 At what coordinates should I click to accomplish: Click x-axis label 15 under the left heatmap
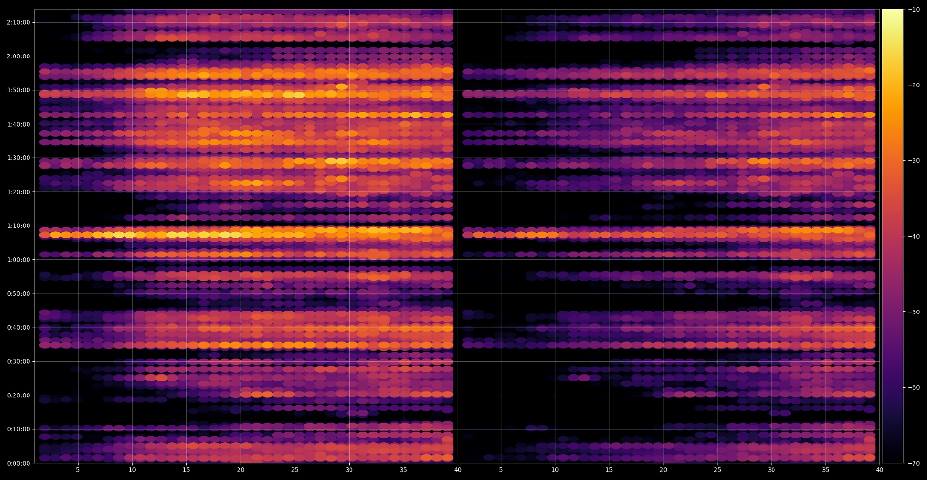click(186, 470)
